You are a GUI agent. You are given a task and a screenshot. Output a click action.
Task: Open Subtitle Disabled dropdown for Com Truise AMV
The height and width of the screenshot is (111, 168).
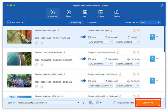(127, 64)
